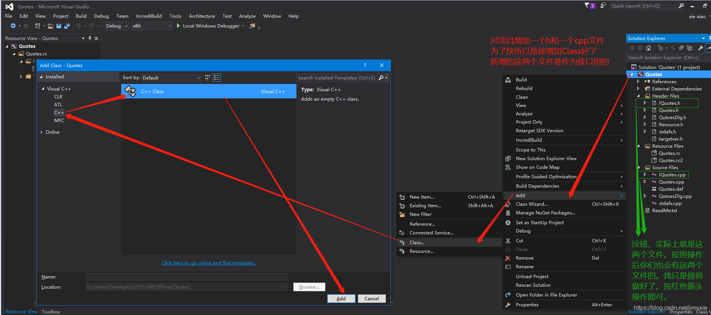The width and height of the screenshot is (711, 315).
Task: Switch to the Resource View tab
Action: 21,312
